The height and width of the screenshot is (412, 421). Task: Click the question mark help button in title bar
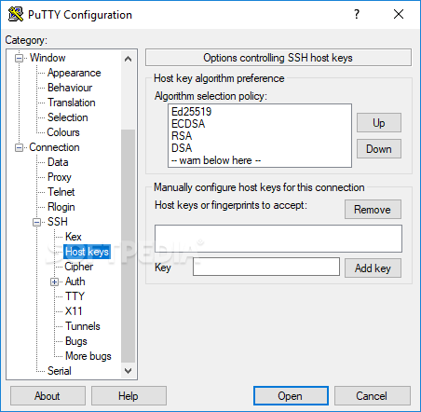(357, 14)
